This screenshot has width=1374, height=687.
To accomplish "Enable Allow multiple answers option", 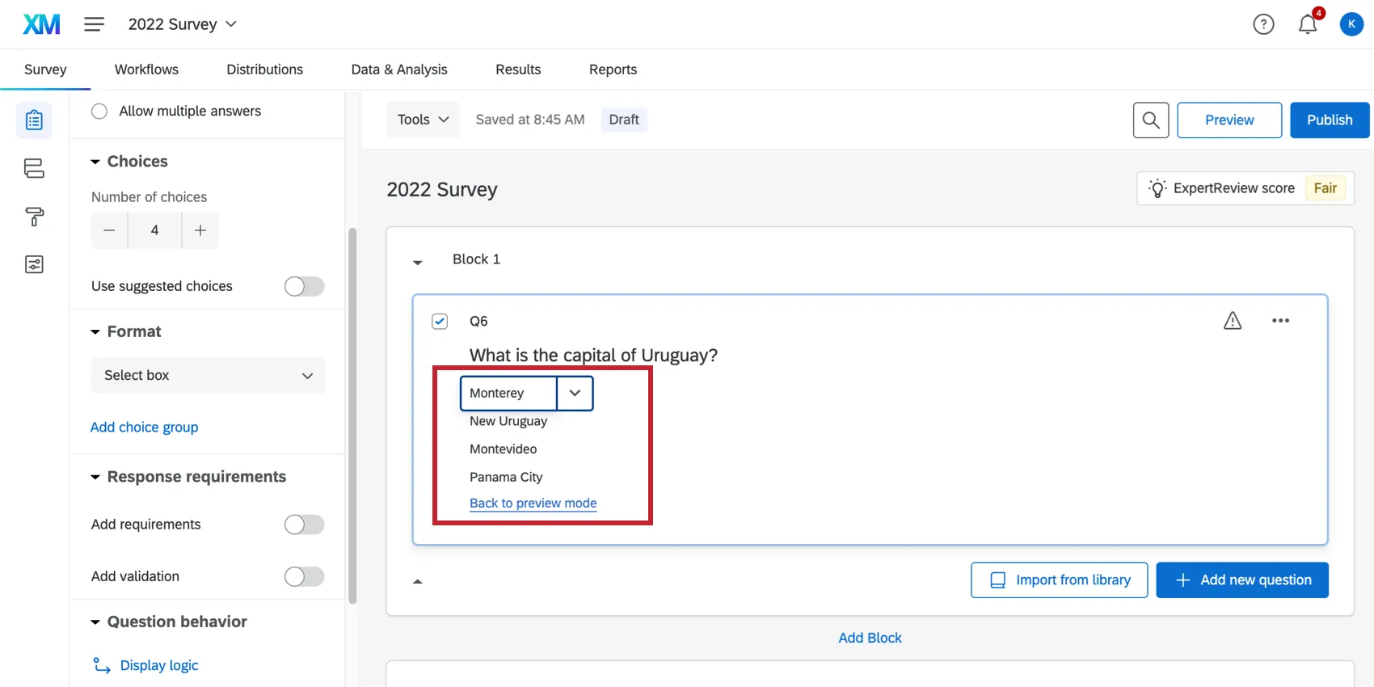I will coord(99,112).
